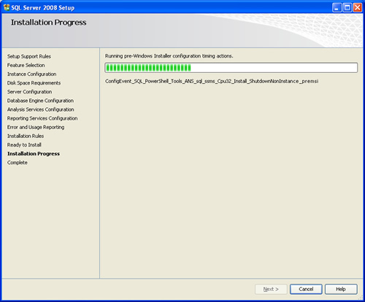Click the Ready to Install step

[24, 144]
